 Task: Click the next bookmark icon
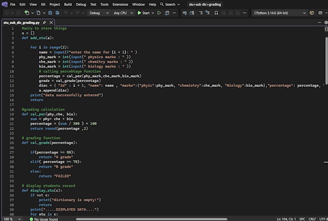tap(231, 13)
